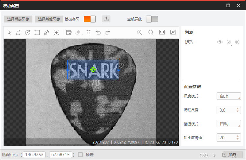Select the eraser tool

pos(78,33)
